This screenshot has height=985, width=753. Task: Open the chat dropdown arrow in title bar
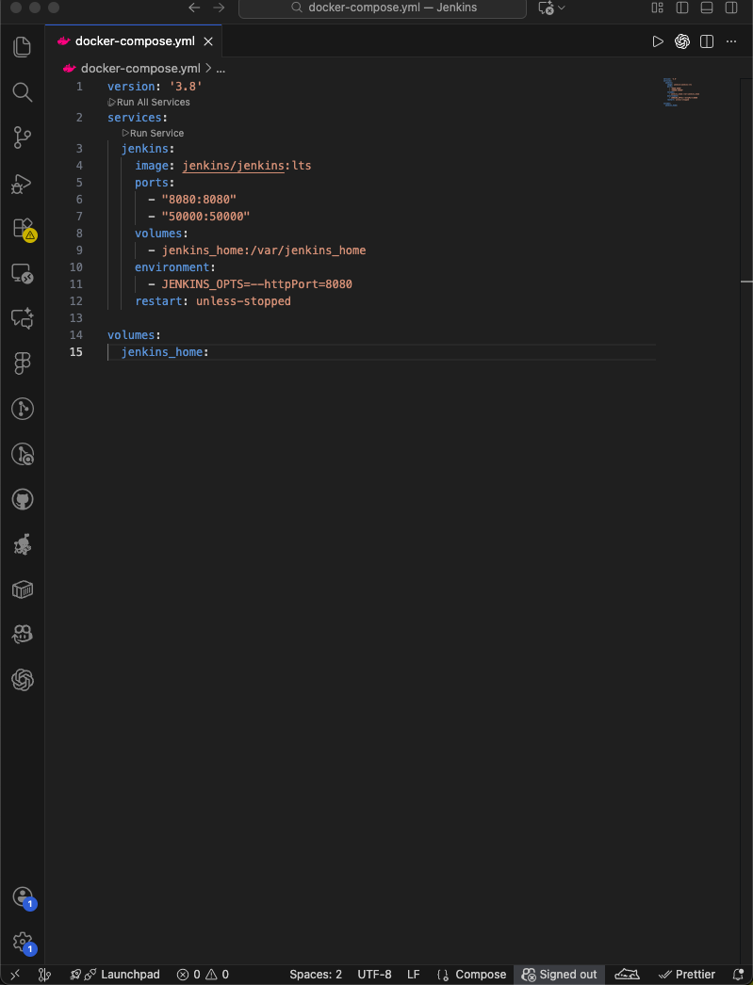562,8
